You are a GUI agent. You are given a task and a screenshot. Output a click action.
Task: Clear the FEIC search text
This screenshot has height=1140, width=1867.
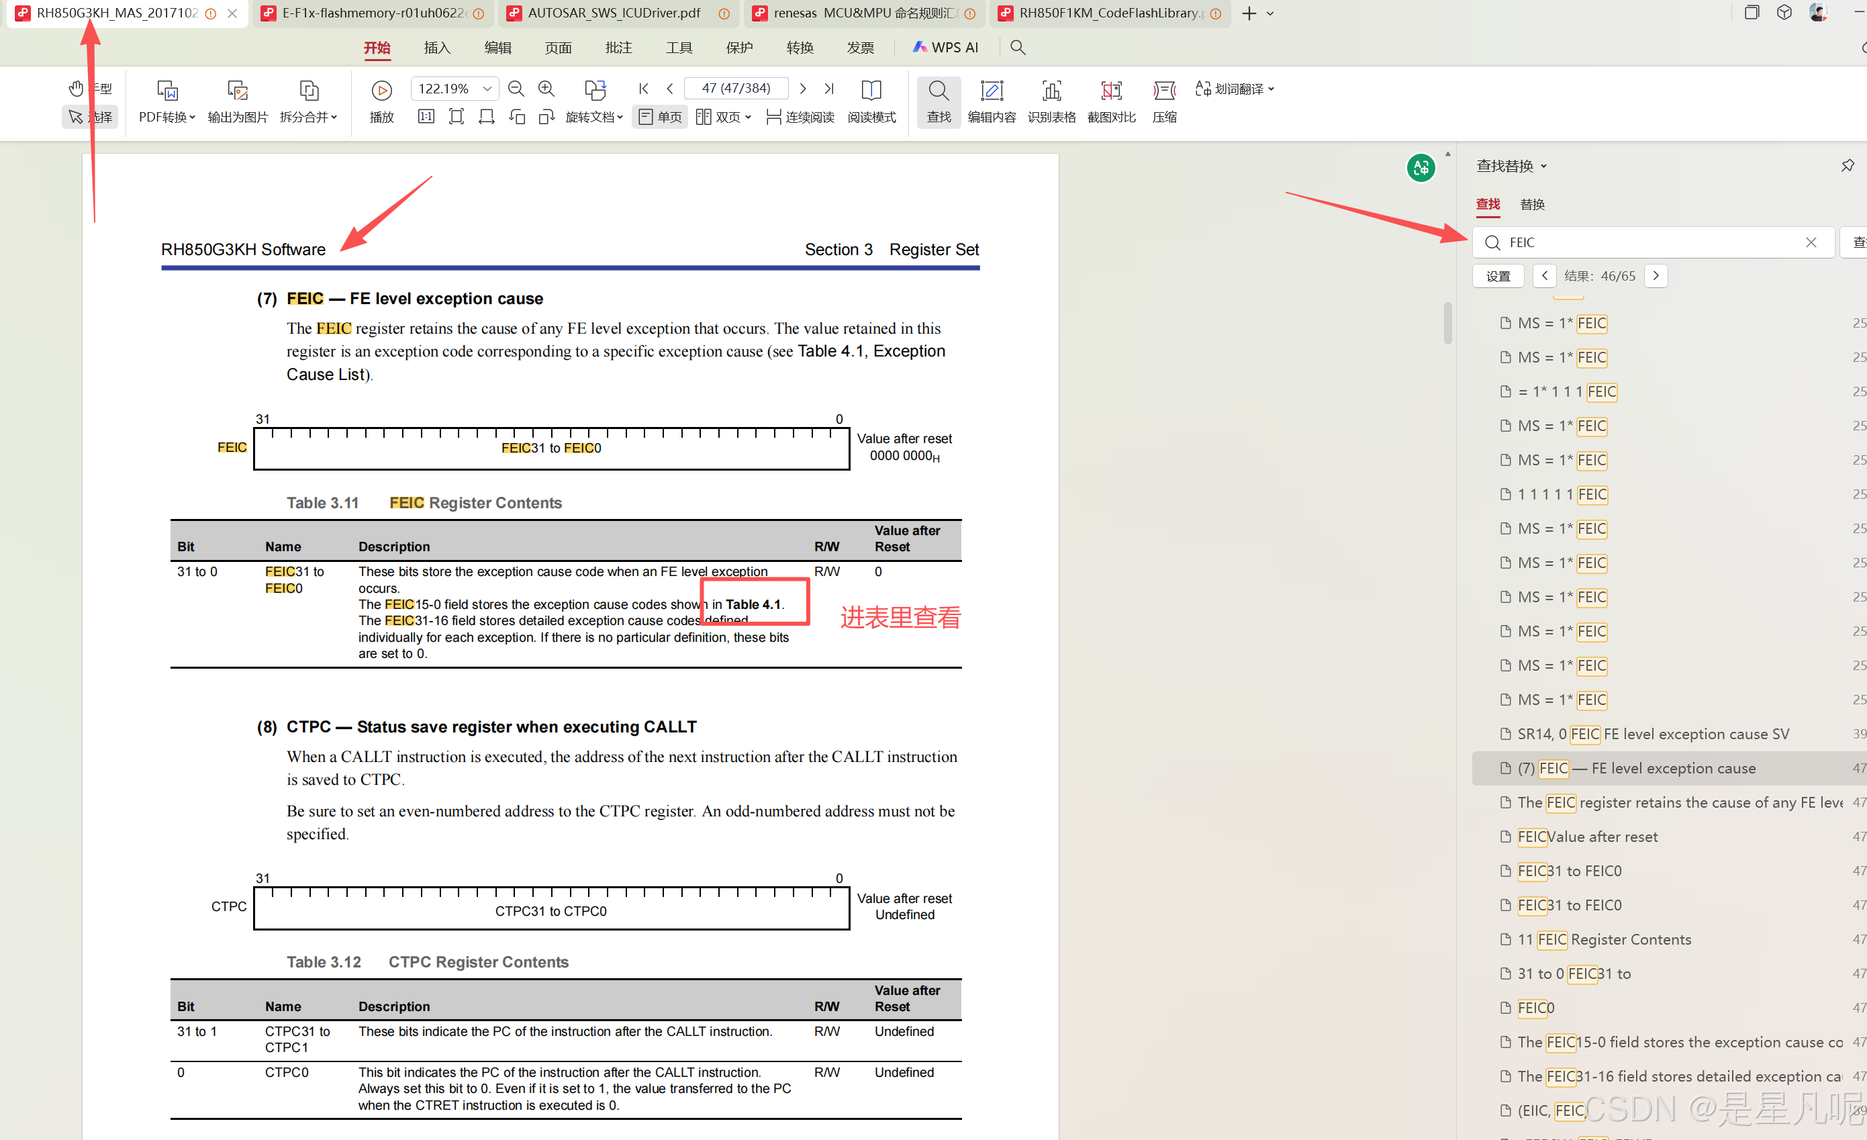pos(1811,242)
